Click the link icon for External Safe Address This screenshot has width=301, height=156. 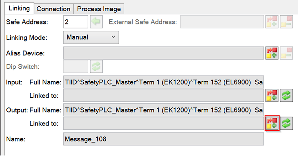click(x=272, y=22)
